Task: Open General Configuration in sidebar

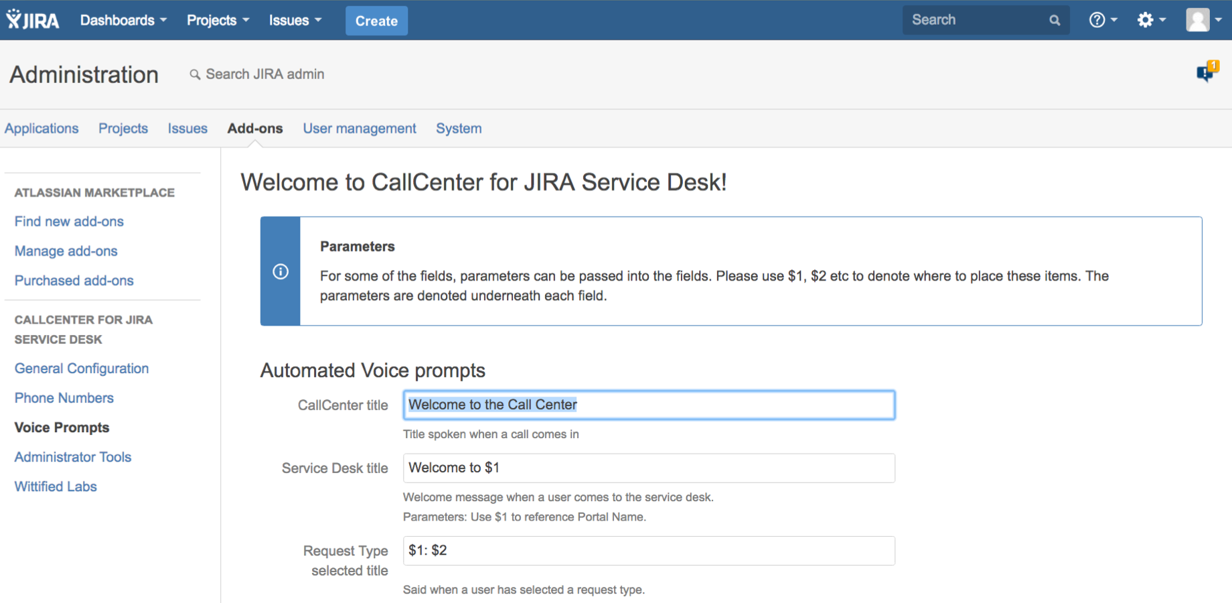Action: point(82,368)
